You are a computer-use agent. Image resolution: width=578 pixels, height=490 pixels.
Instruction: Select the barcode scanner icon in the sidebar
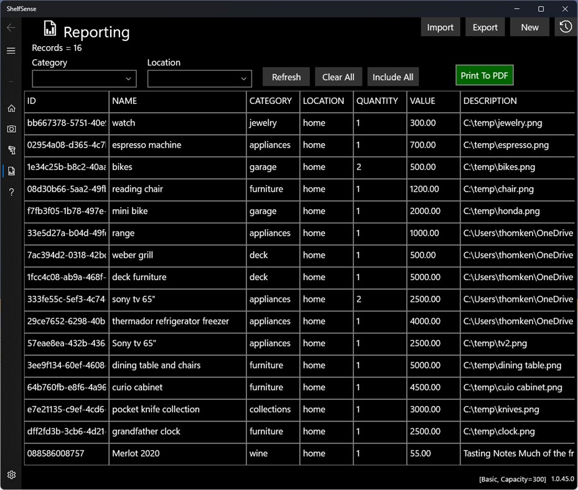click(x=11, y=150)
